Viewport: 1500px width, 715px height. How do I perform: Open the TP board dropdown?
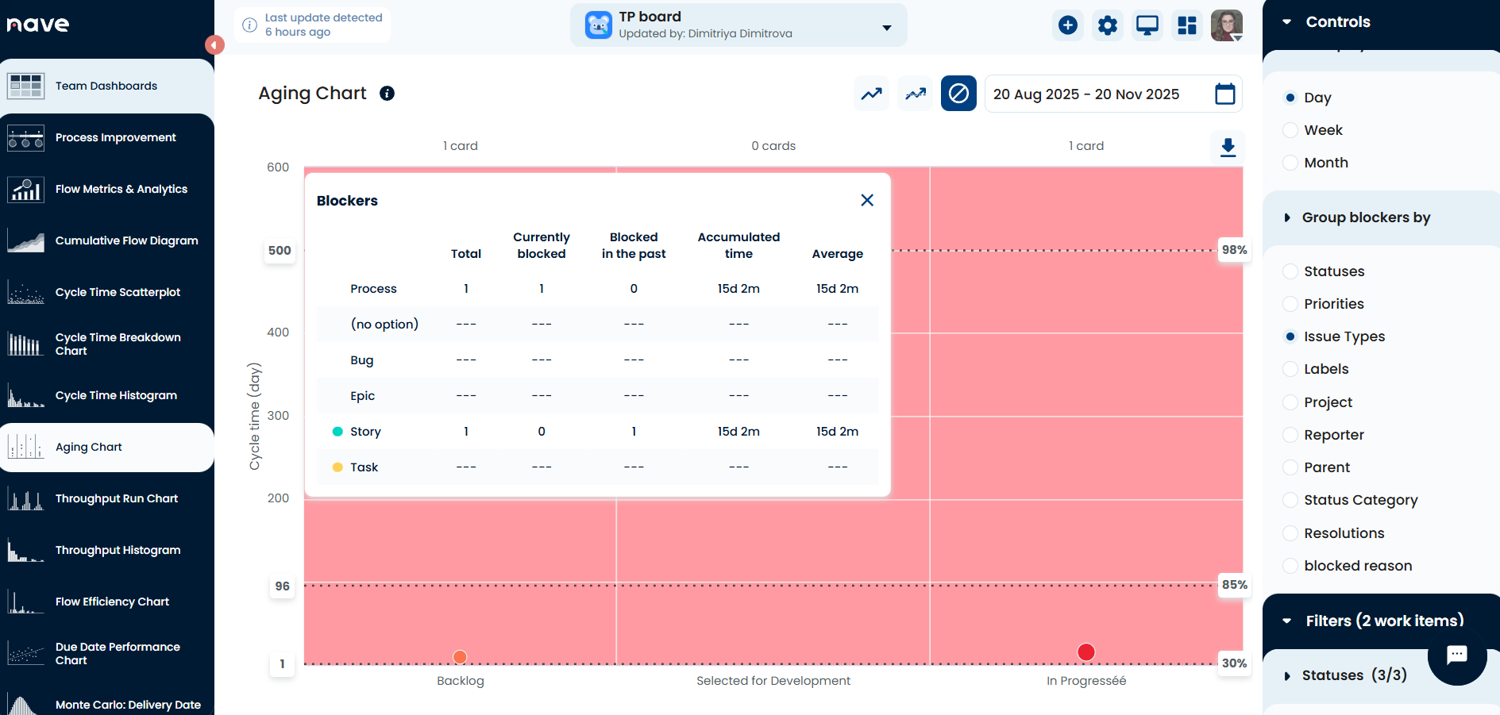886,28
